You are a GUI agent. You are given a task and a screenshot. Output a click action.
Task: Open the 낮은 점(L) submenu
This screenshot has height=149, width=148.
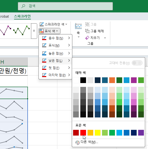point(56,61)
